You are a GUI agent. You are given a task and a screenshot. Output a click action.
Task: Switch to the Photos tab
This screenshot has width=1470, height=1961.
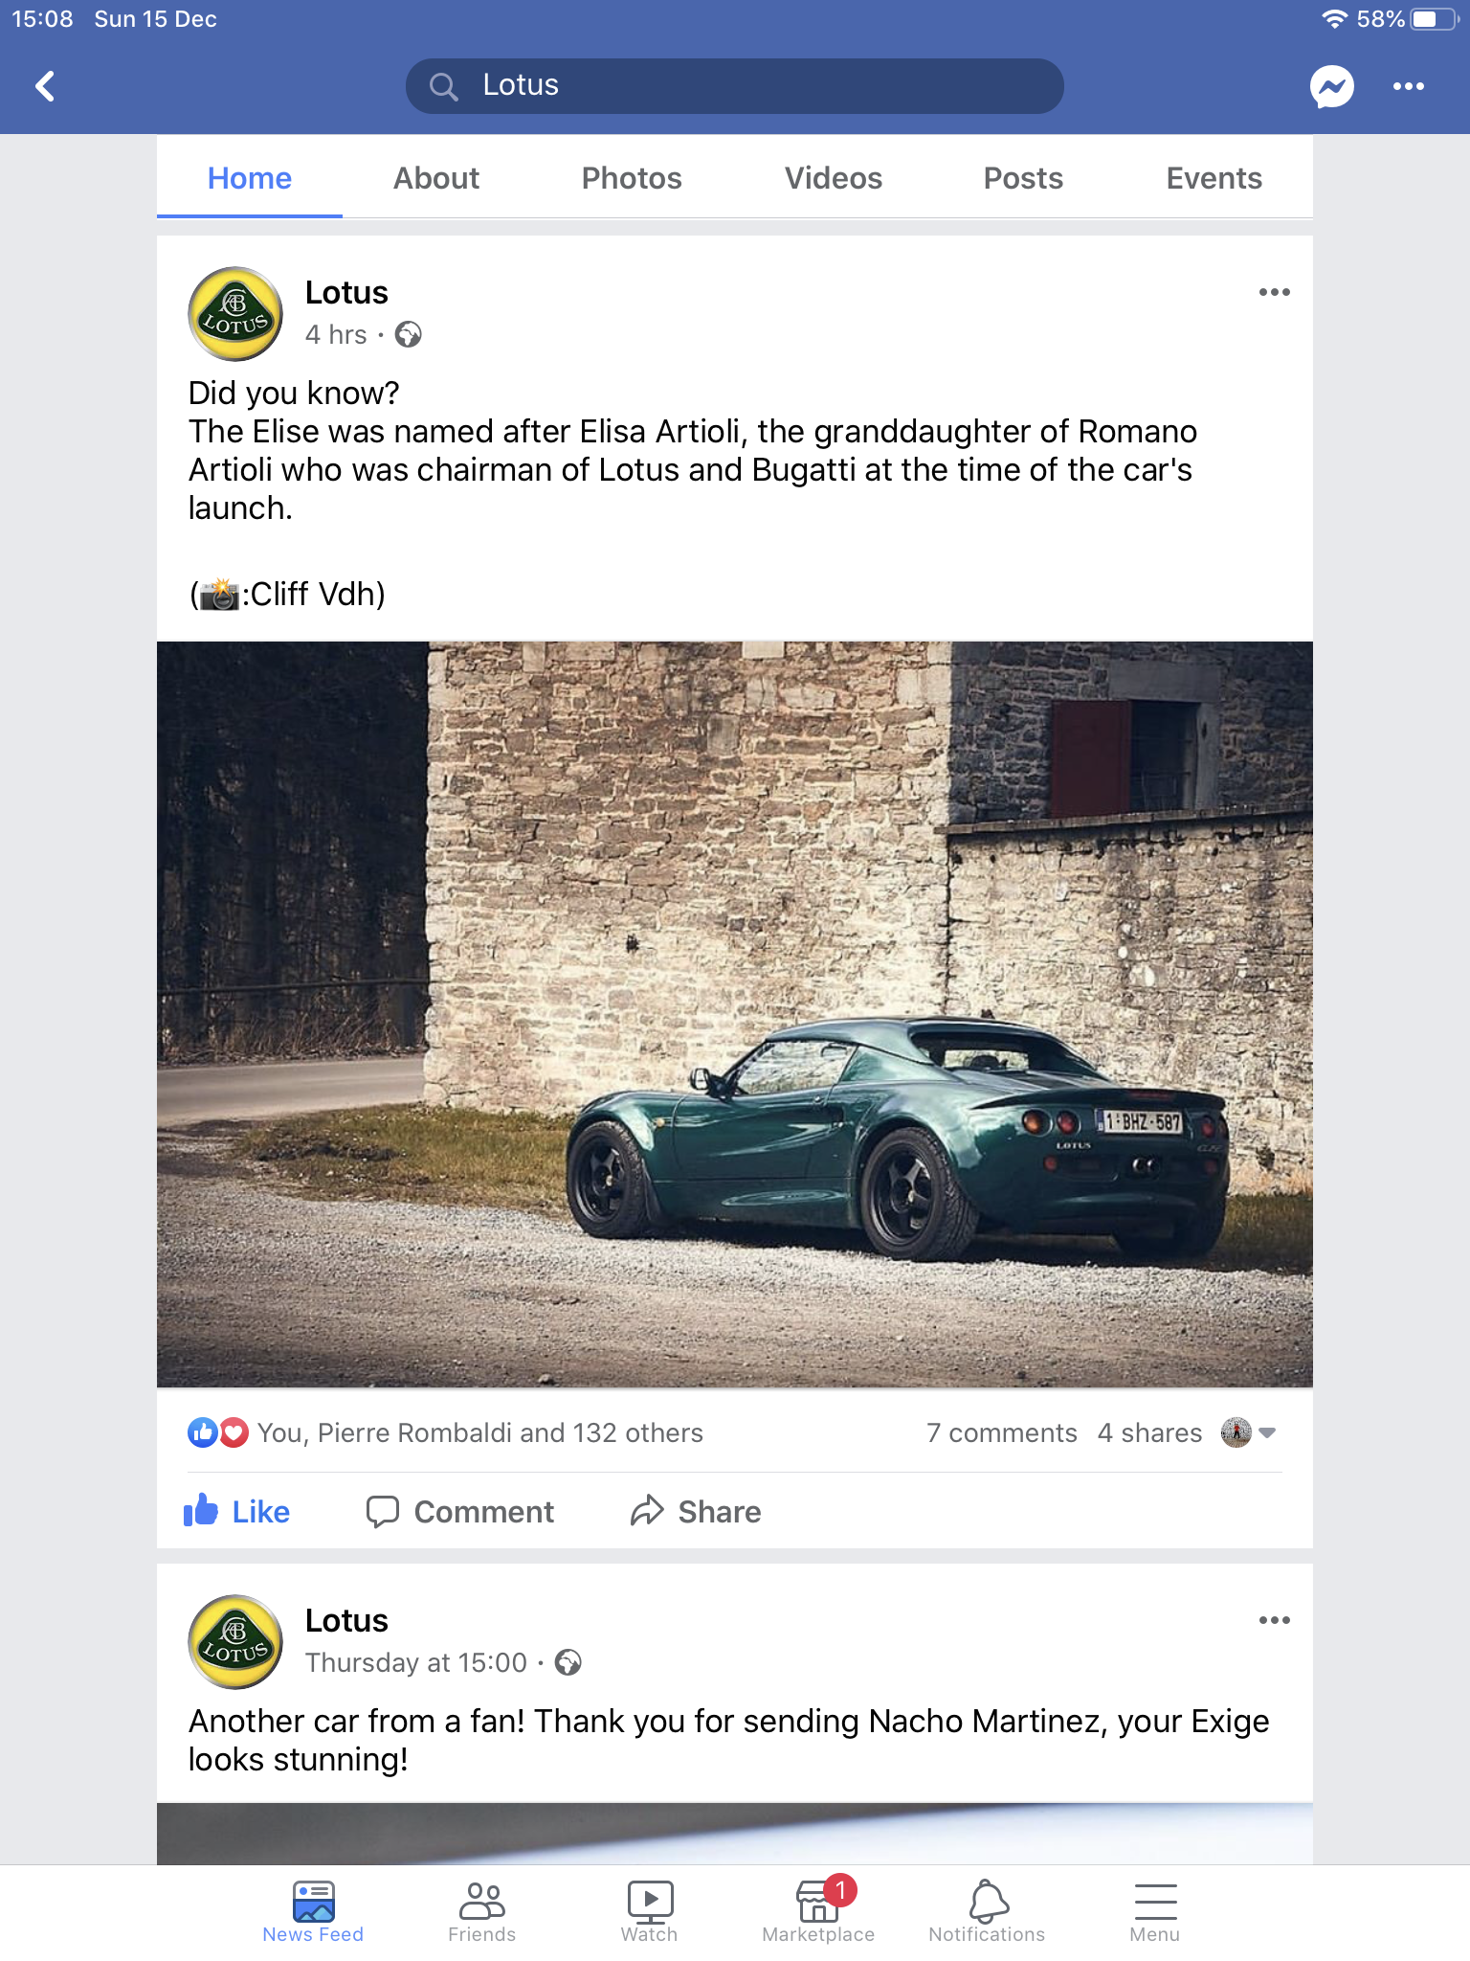click(632, 178)
